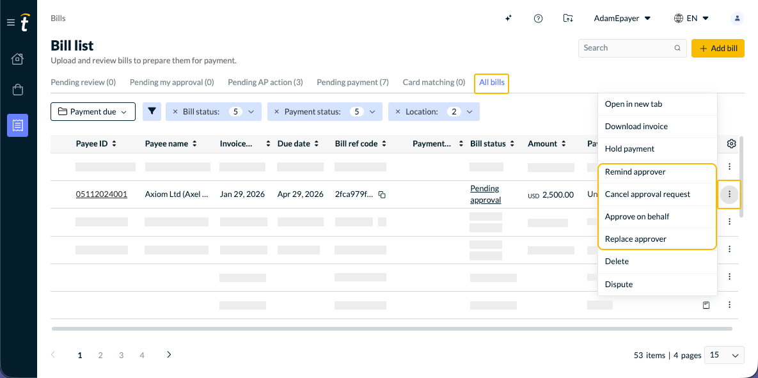Choose Approve on behalf
This screenshot has height=378, width=758.
657,217
